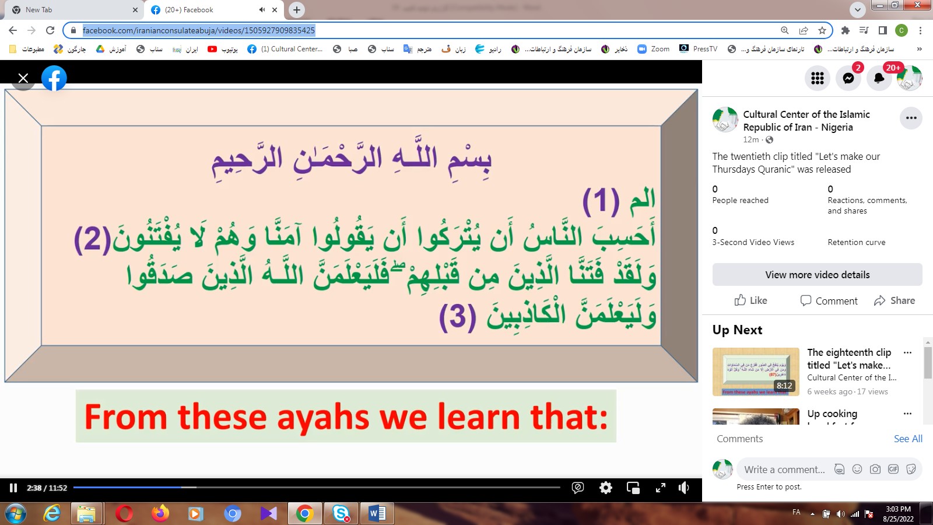Open the Facebook notifications bell
The height and width of the screenshot is (525, 933).
pyautogui.click(x=879, y=78)
